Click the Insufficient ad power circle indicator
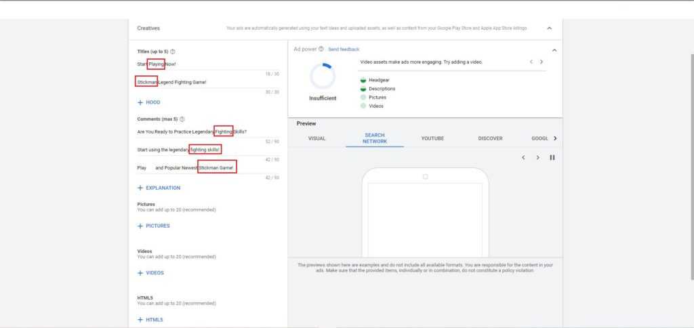This screenshot has width=694, height=328. 323,77
